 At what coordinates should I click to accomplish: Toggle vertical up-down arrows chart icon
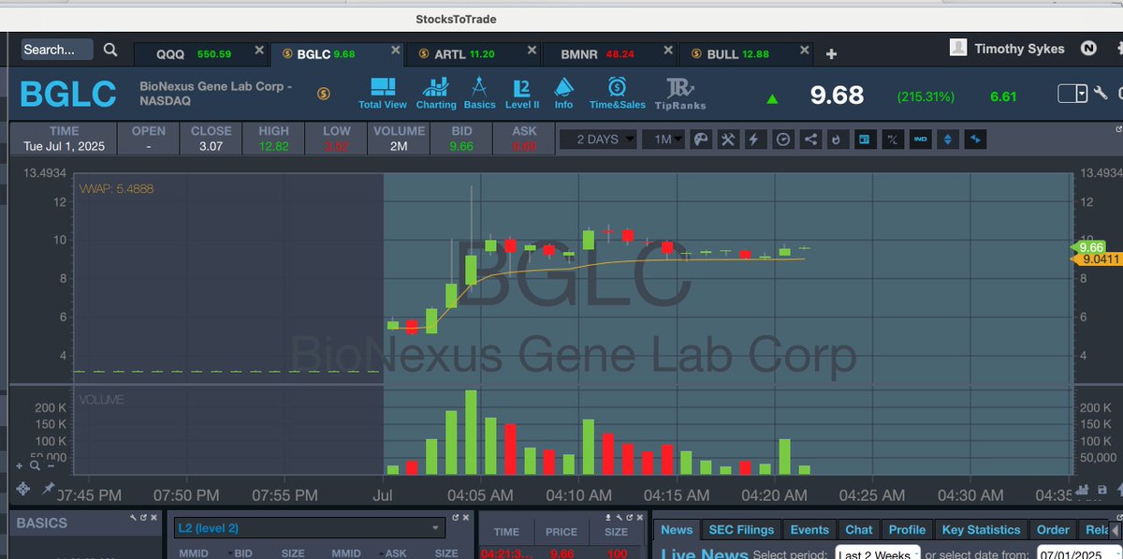pyautogui.click(x=948, y=140)
